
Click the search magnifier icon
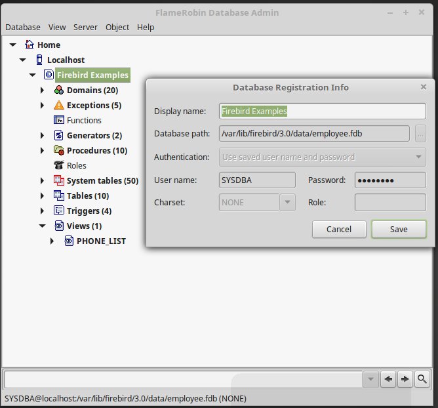pos(422,379)
